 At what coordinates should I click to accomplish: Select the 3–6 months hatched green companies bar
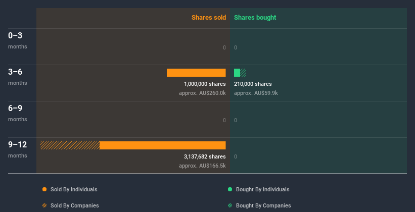[243, 73]
